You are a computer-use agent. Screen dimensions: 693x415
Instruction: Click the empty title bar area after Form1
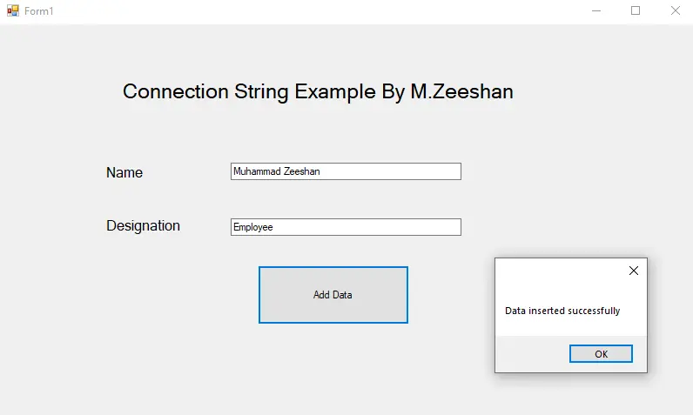(309, 11)
